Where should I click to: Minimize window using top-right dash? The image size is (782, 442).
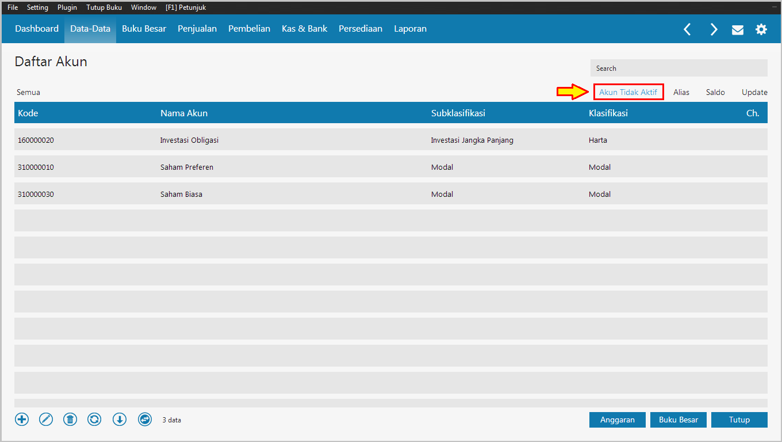pos(775,7)
